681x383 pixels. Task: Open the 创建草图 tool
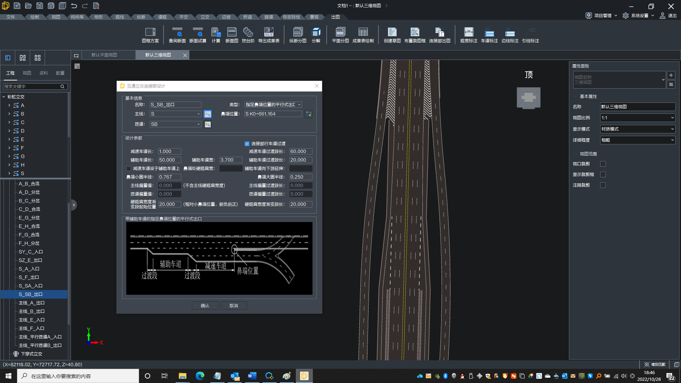click(x=392, y=35)
